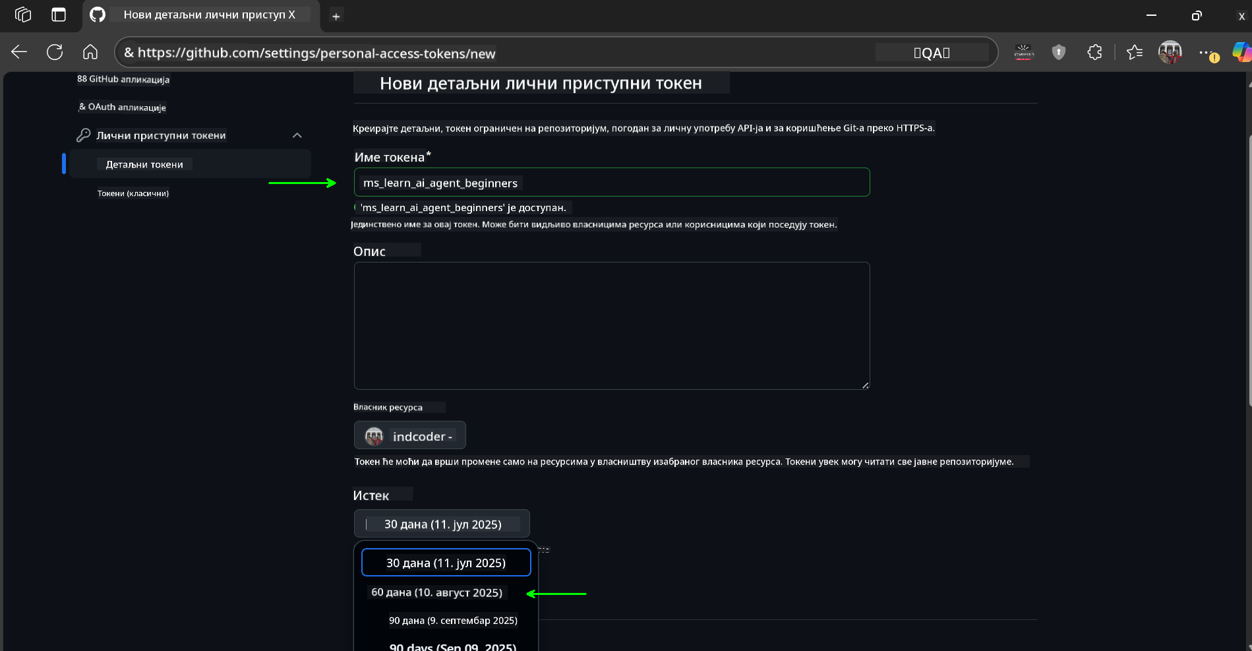Click the Нови детаљни лични приступни токен heading
The height and width of the screenshot is (651, 1252).
tap(541, 83)
